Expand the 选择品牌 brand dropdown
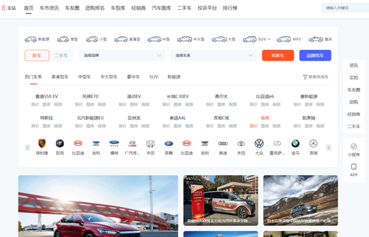 pyautogui.click(x=122, y=55)
